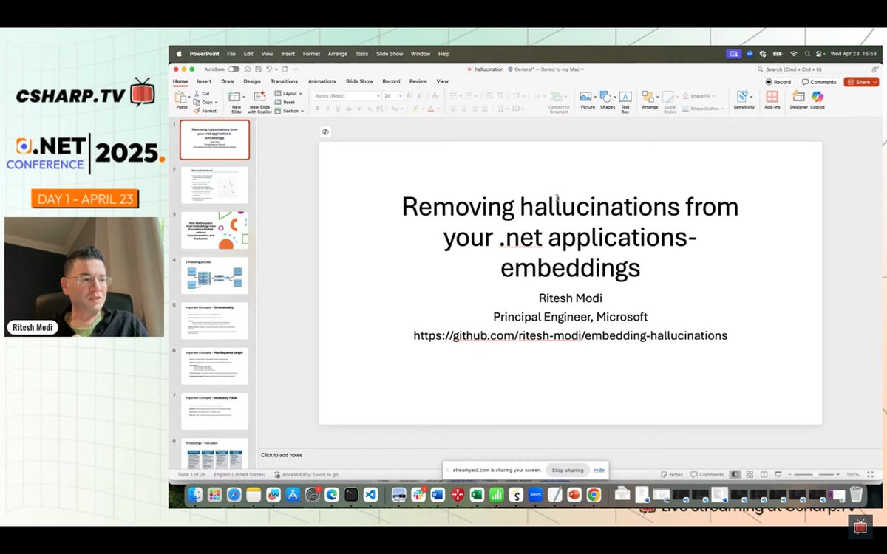This screenshot has width=887, height=554.
Task: Click the zoom slider in status bar
Action: point(815,474)
